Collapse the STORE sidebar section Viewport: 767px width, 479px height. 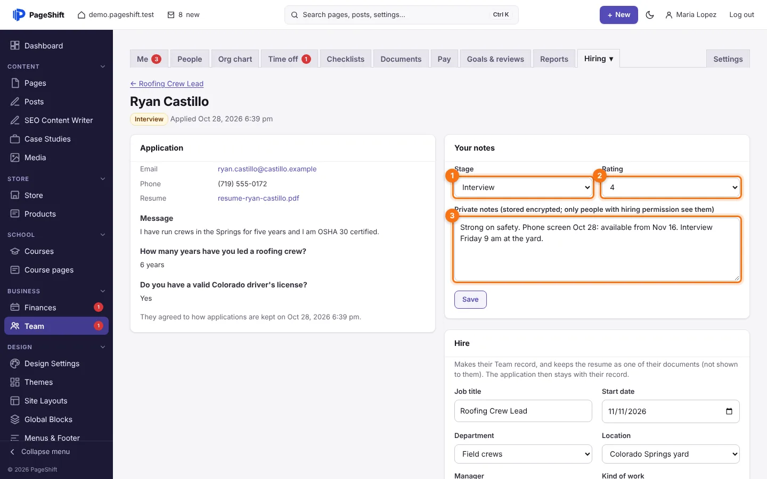click(x=103, y=179)
